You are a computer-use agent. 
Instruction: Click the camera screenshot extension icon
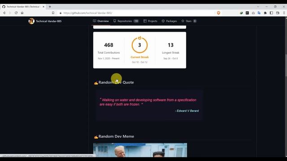coord(253,13)
